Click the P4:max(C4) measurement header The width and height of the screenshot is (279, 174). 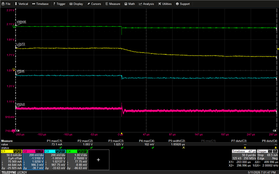click(x=146, y=141)
